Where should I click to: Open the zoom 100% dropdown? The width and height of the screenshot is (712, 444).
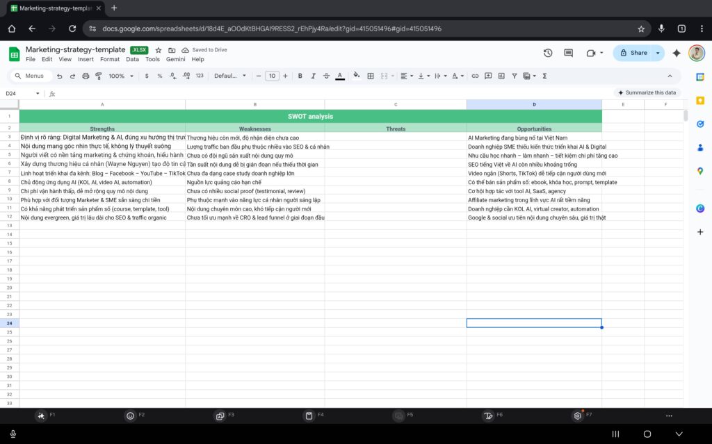point(120,76)
